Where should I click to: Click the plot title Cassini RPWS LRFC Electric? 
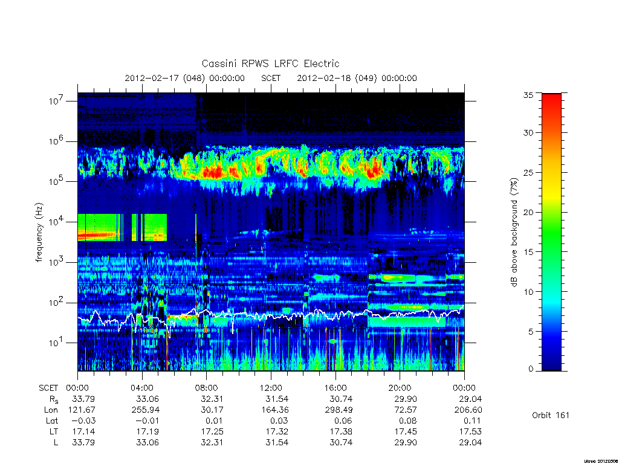[270, 63]
